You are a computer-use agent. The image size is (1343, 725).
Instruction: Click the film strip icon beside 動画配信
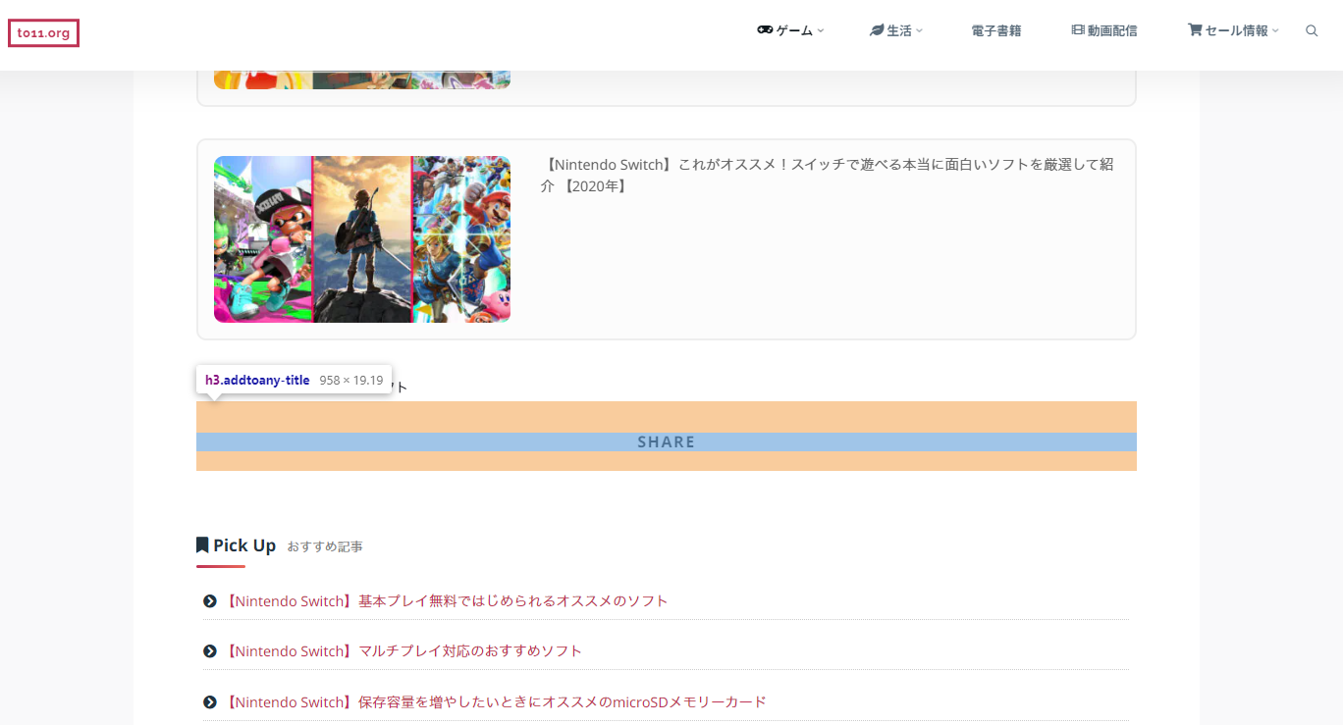coord(1078,29)
